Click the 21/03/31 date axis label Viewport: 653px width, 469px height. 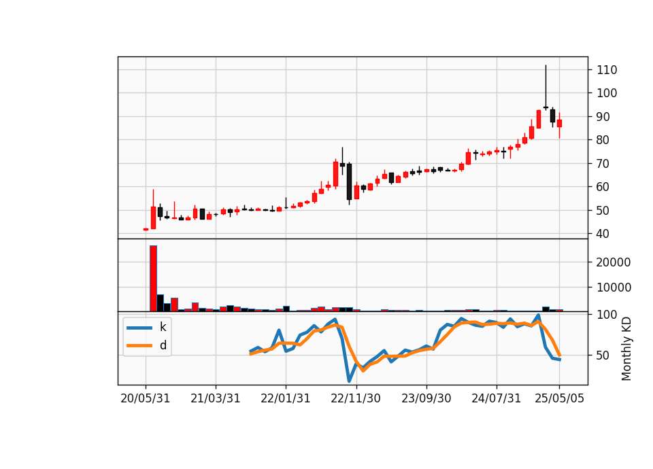point(216,398)
